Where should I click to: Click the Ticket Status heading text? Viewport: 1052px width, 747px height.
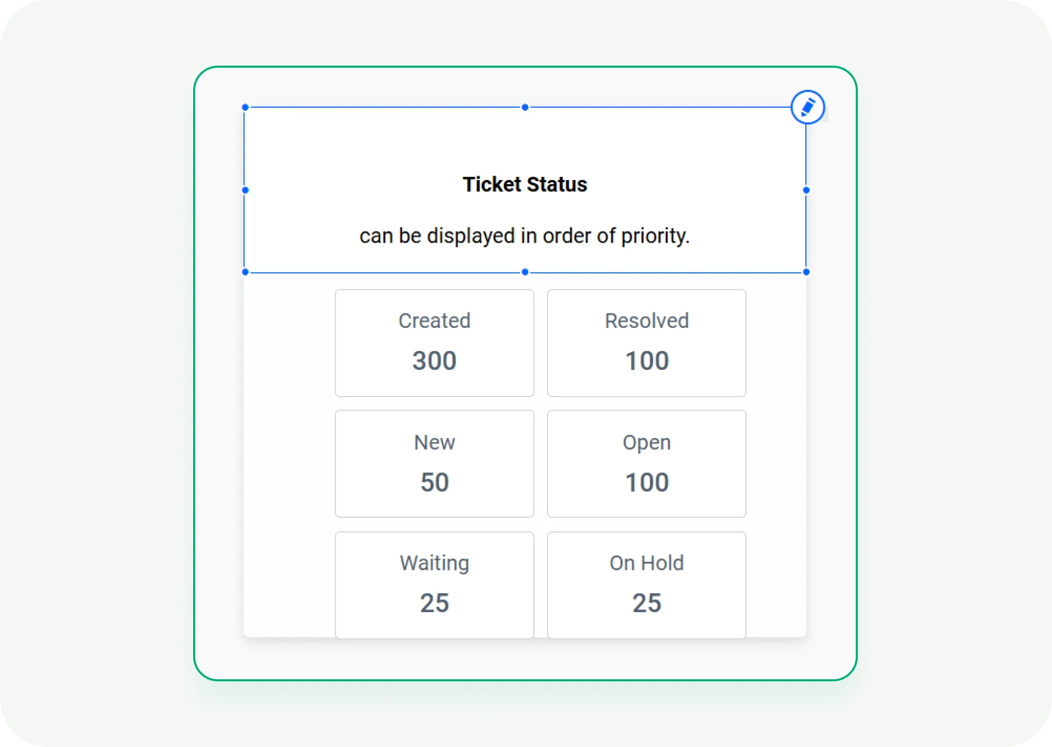(525, 184)
